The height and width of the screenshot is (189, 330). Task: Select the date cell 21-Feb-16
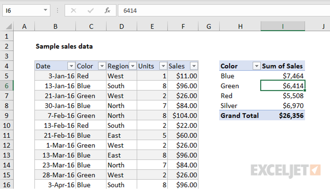pos(55,135)
